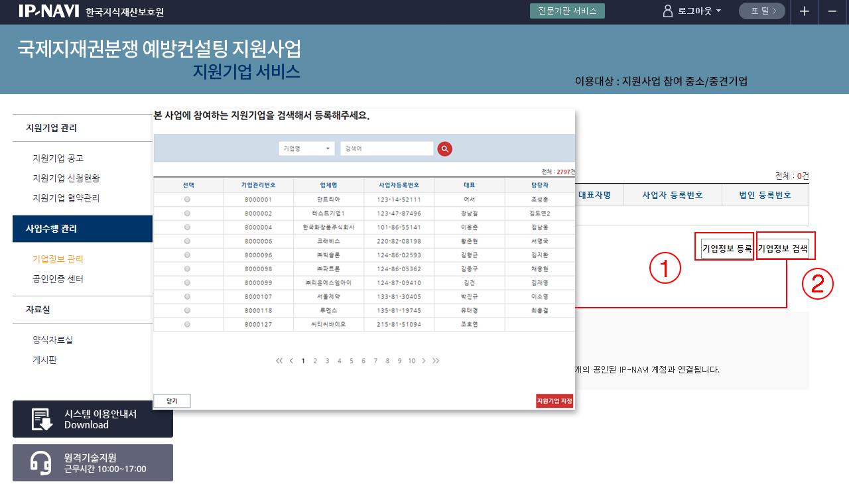Select radio button for B000001 만트리아

[187, 199]
